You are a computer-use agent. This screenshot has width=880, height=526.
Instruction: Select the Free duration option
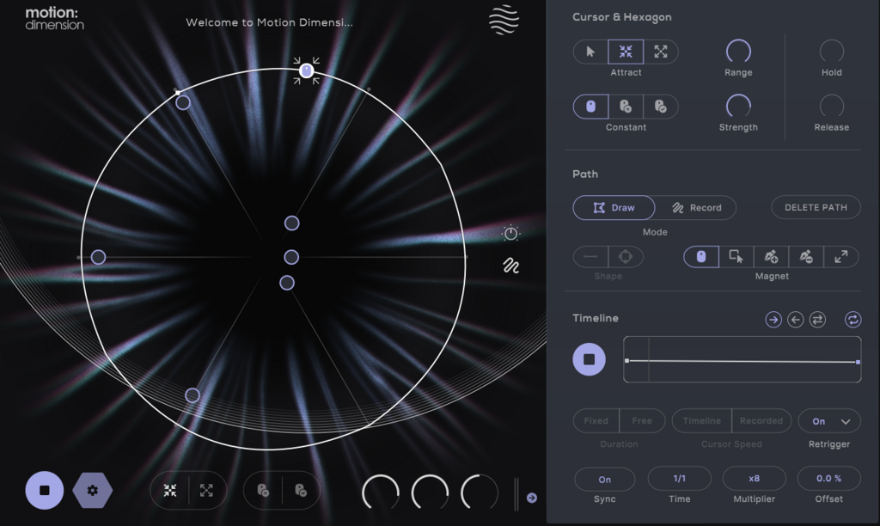click(x=642, y=421)
